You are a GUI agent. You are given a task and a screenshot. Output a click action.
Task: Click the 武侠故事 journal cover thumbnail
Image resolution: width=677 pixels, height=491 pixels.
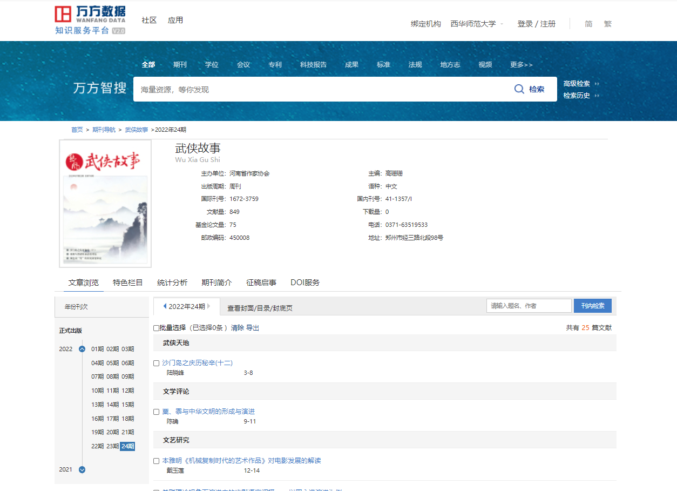pos(105,204)
